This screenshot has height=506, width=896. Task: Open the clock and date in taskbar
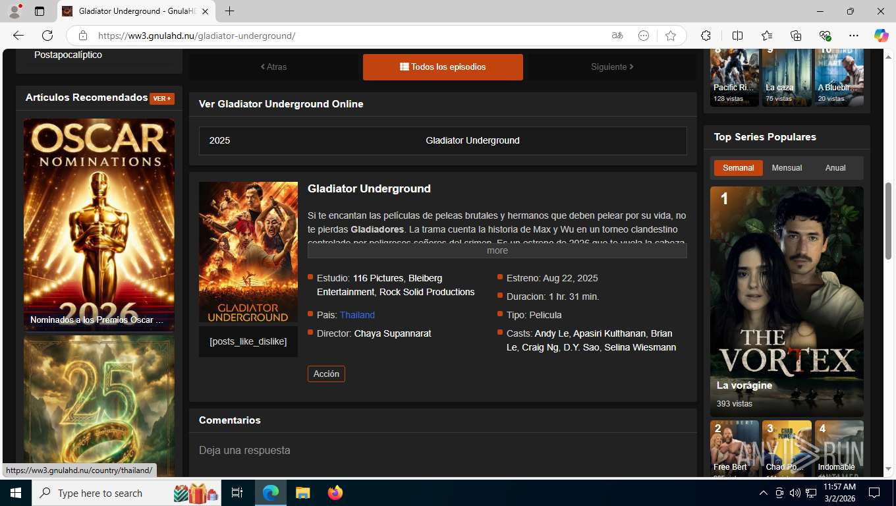[x=839, y=493]
